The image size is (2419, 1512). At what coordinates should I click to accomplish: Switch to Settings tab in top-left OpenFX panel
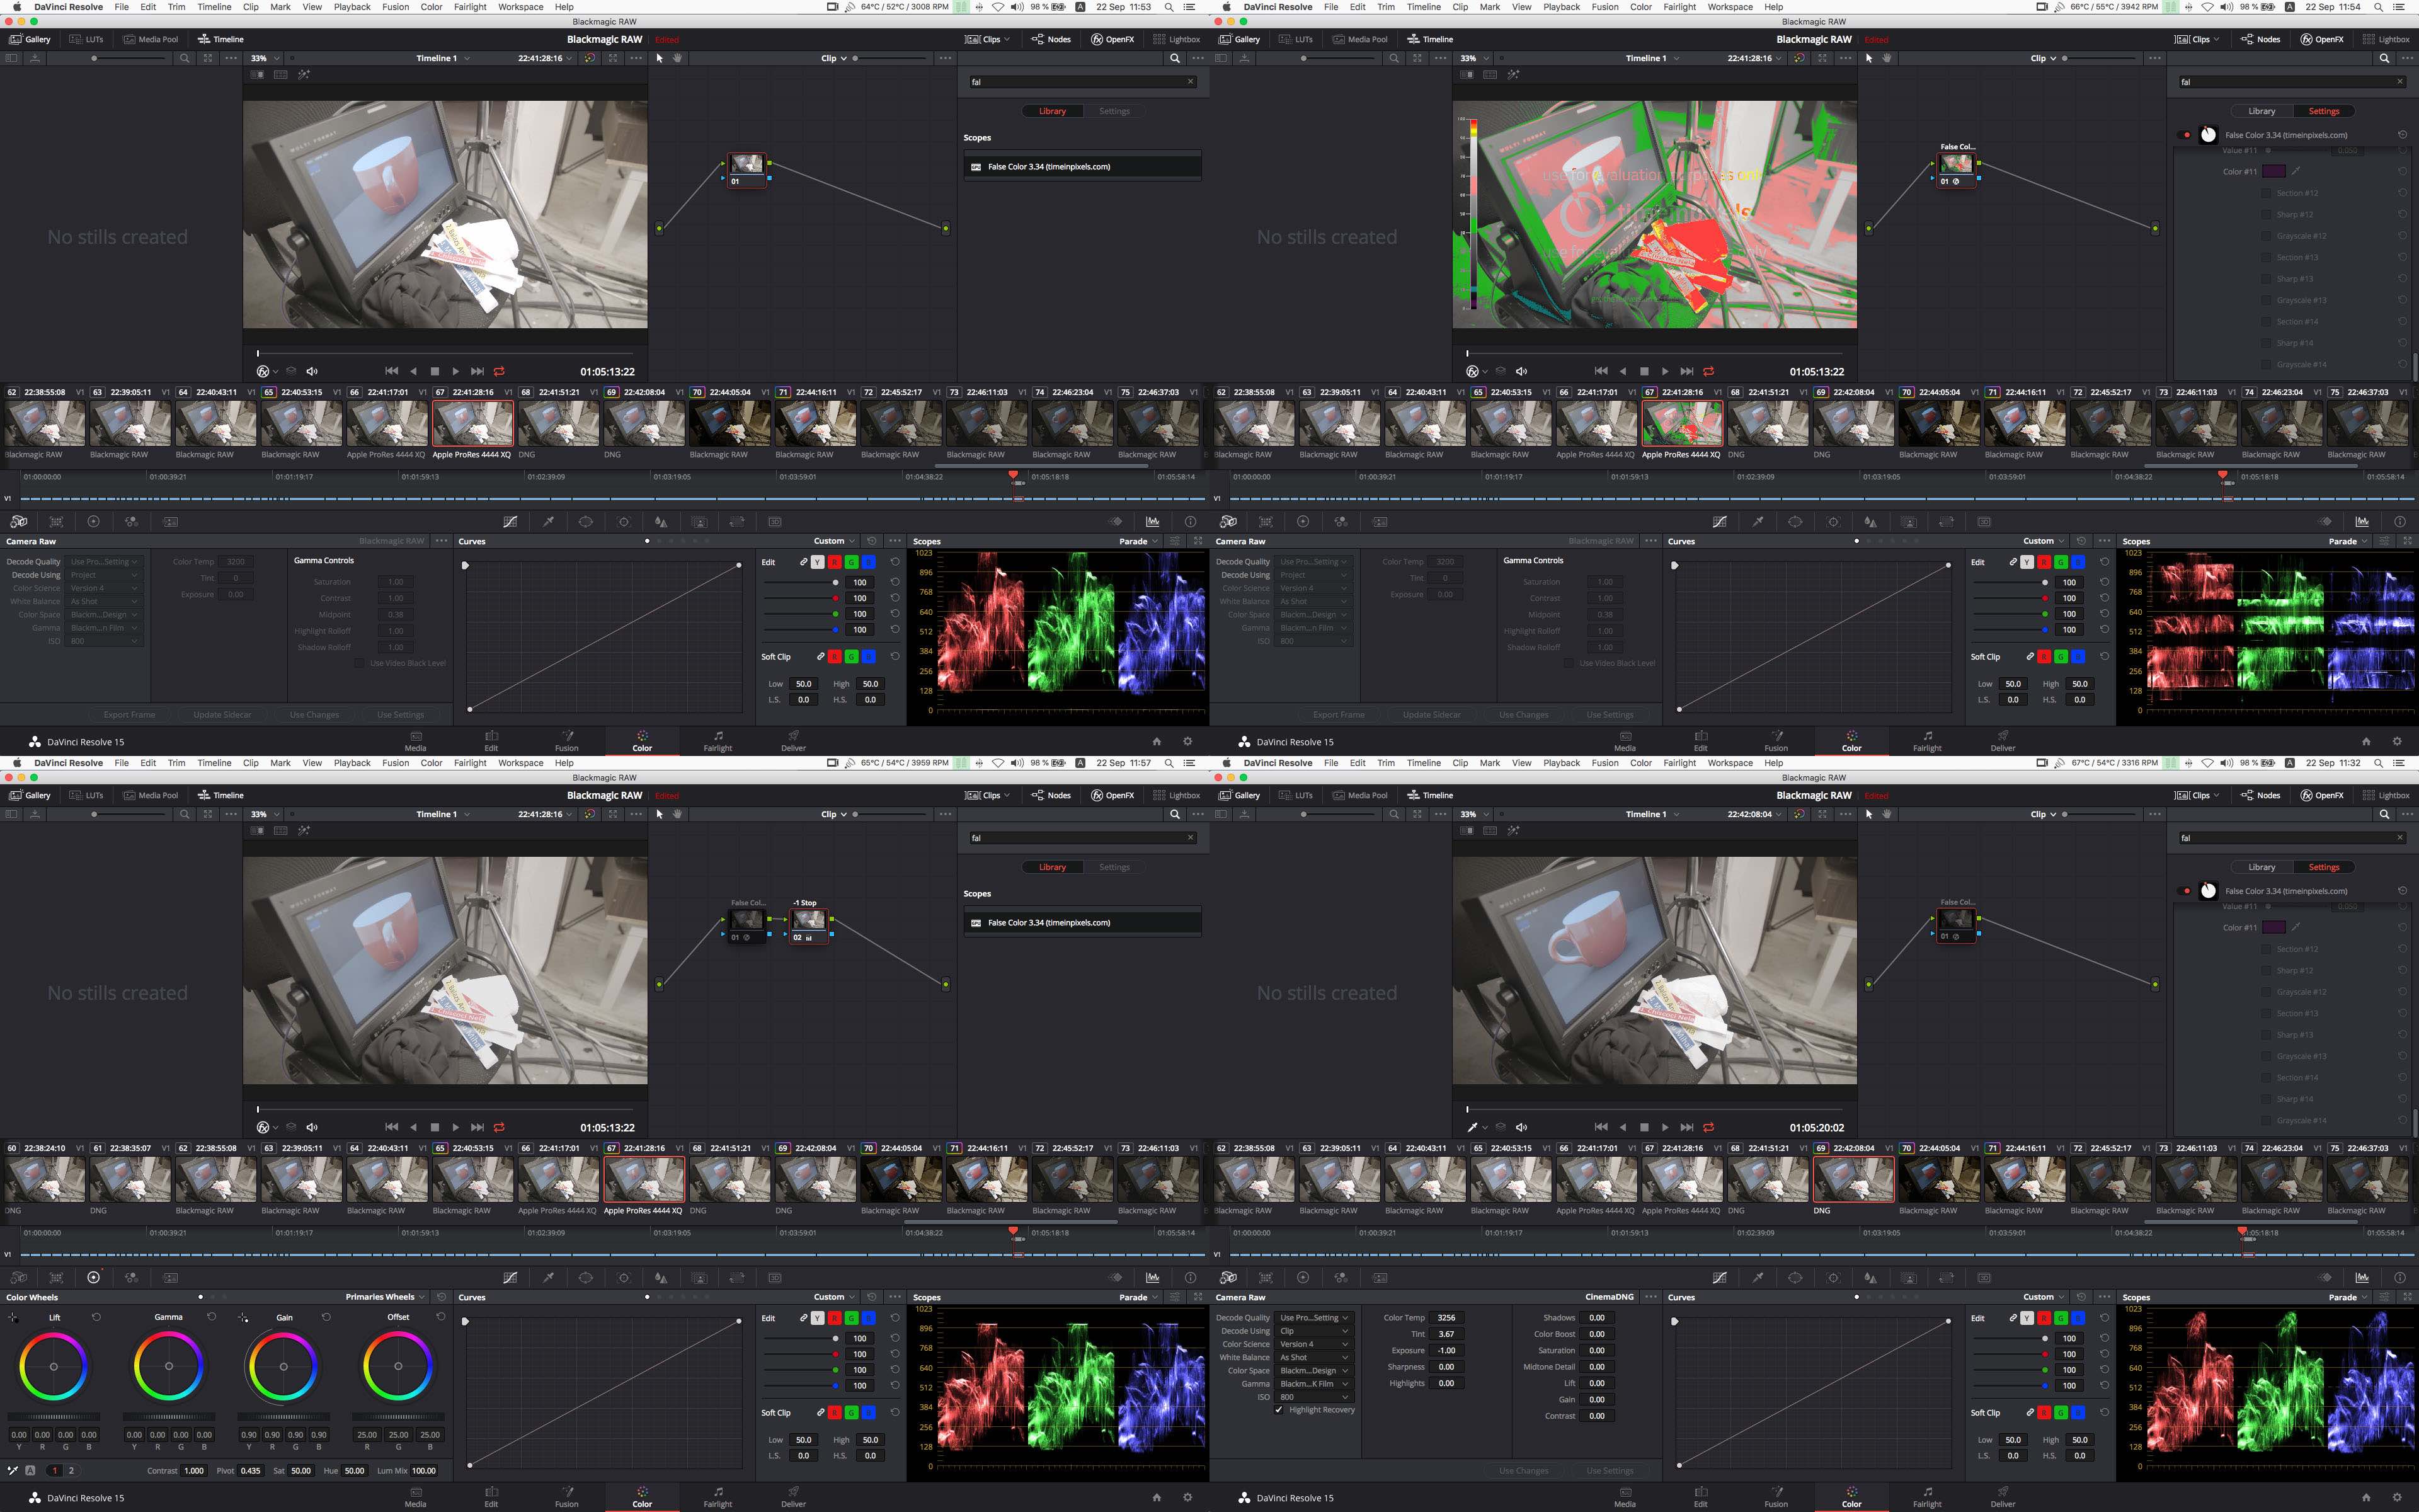pyautogui.click(x=1114, y=111)
